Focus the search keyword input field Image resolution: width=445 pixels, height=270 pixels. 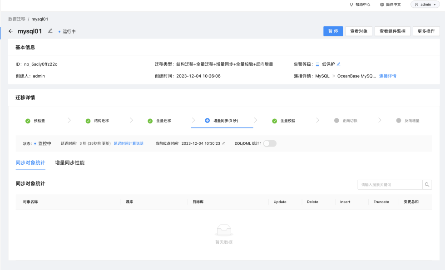pyautogui.click(x=390, y=185)
